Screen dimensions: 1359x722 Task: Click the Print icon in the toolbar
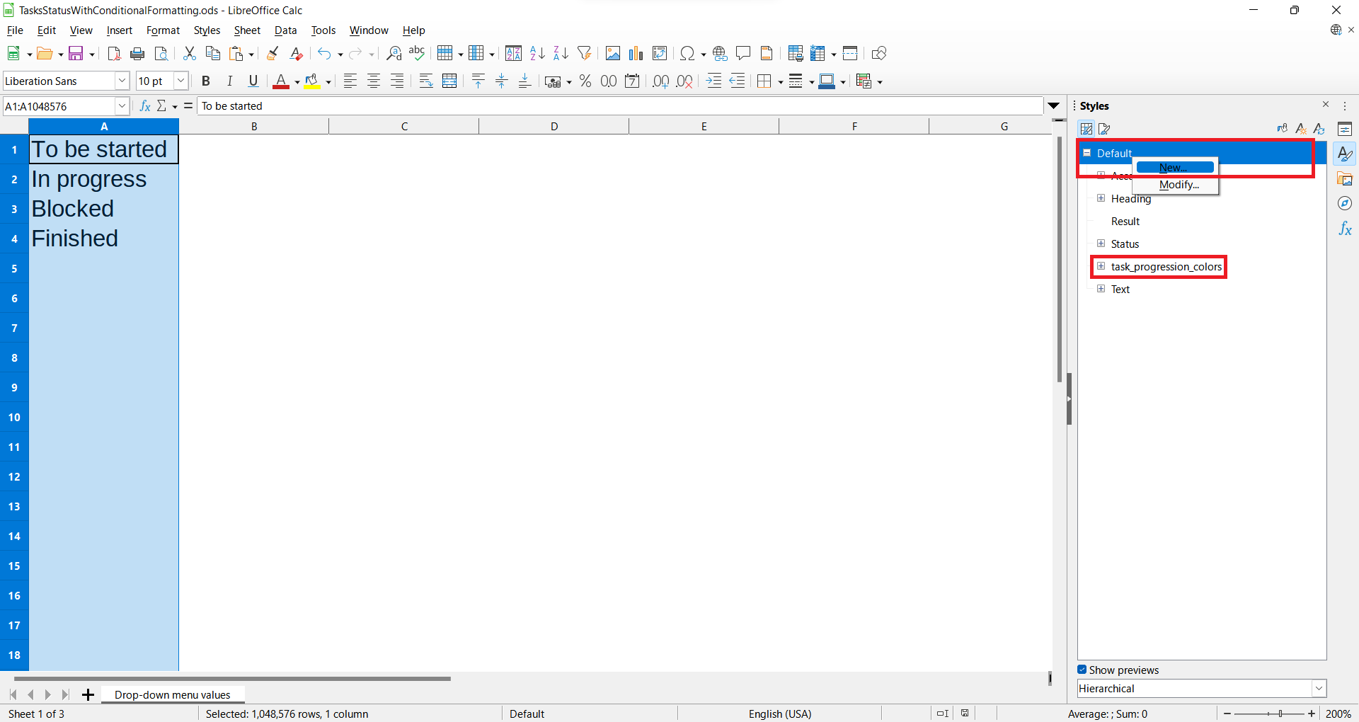[137, 54]
